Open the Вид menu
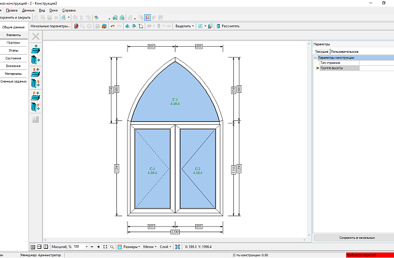394x258 pixels. point(42,10)
